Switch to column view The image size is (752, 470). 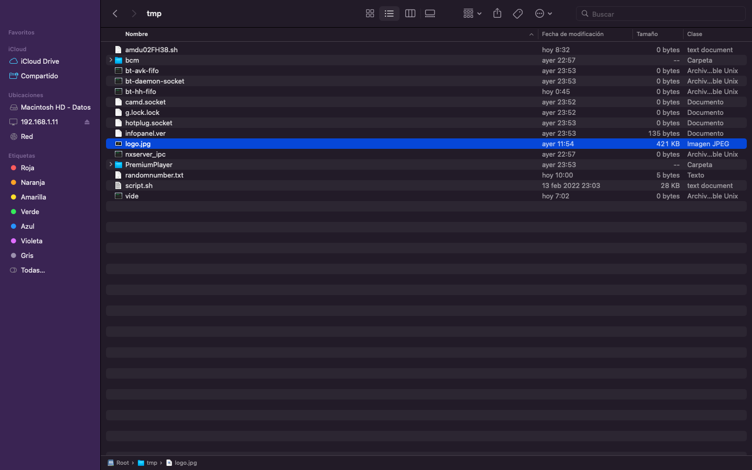click(410, 14)
